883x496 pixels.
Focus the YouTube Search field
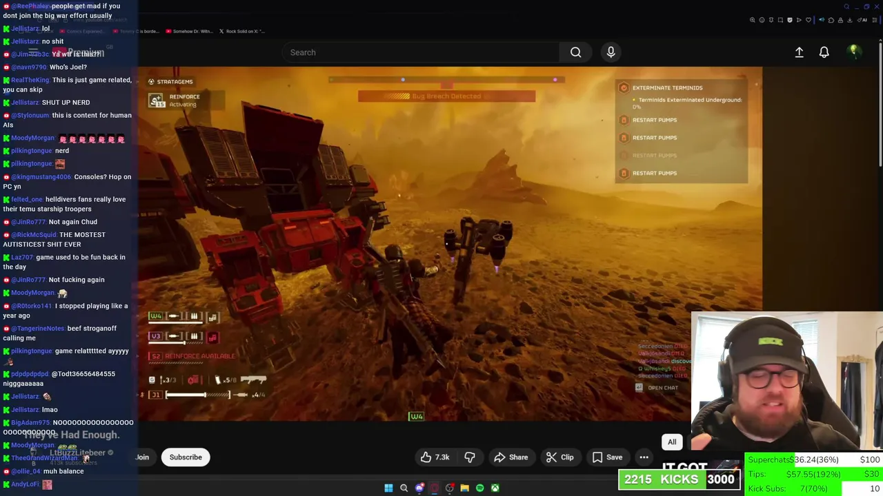421,52
